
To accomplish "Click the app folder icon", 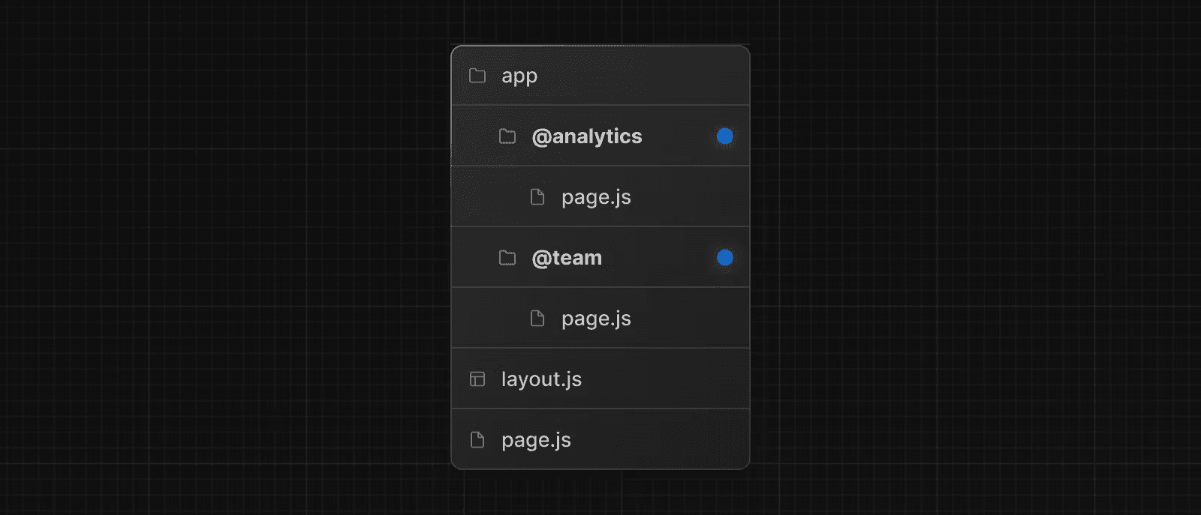I will [477, 76].
